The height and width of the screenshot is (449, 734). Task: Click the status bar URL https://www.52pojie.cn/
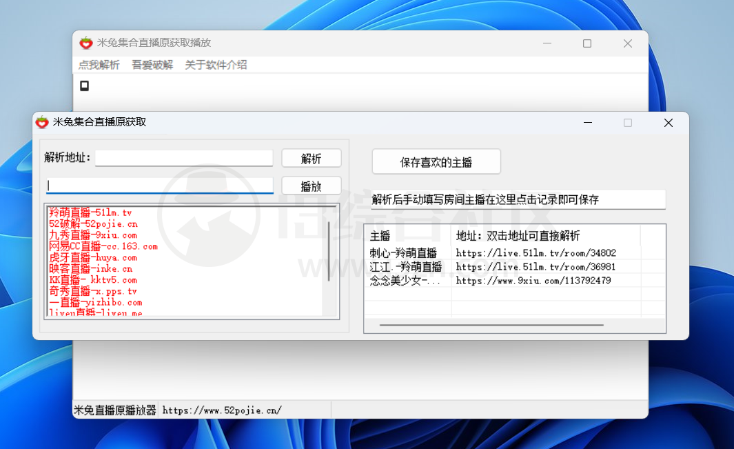pyautogui.click(x=222, y=410)
